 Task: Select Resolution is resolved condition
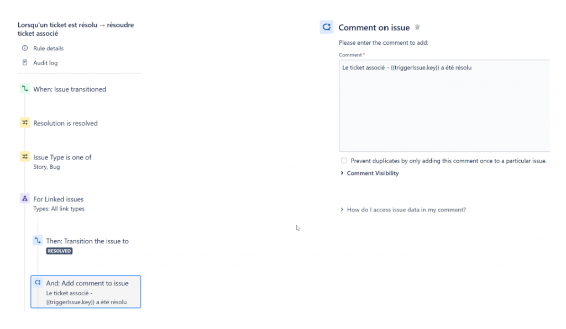tap(65, 123)
